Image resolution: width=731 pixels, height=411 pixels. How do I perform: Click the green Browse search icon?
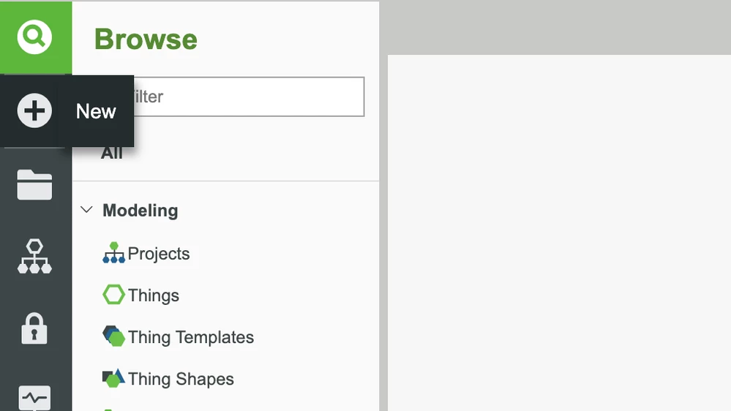click(35, 37)
